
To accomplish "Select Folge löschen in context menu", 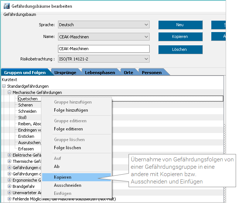I will [67, 148].
